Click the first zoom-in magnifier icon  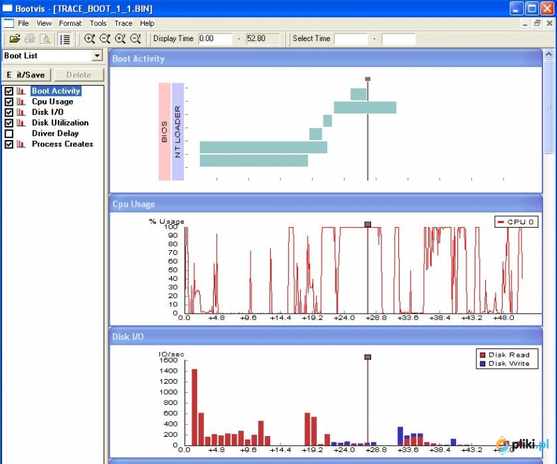tap(90, 38)
